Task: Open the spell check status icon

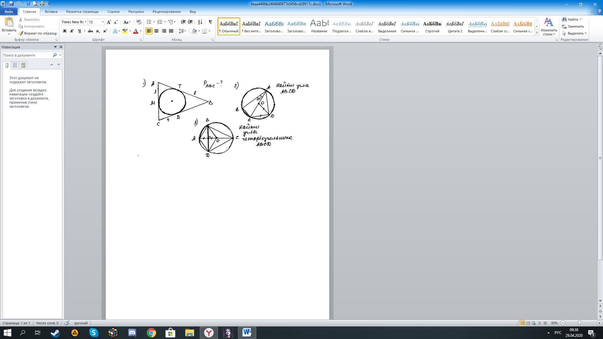Action: (x=67, y=323)
